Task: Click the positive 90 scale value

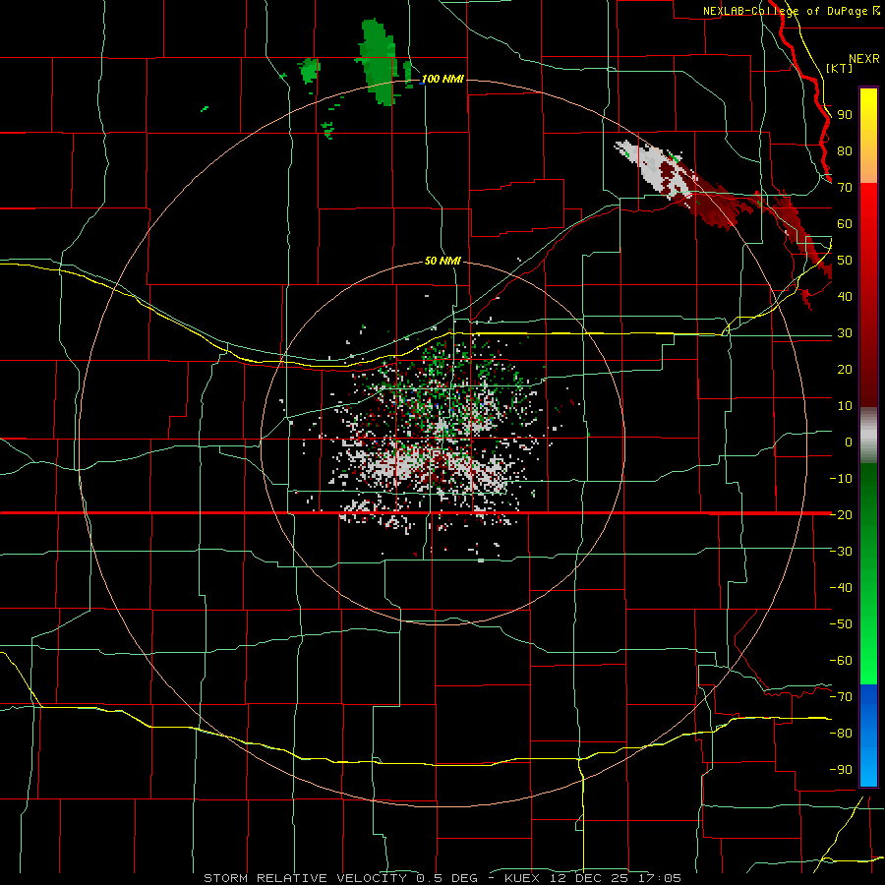Action: coord(845,115)
